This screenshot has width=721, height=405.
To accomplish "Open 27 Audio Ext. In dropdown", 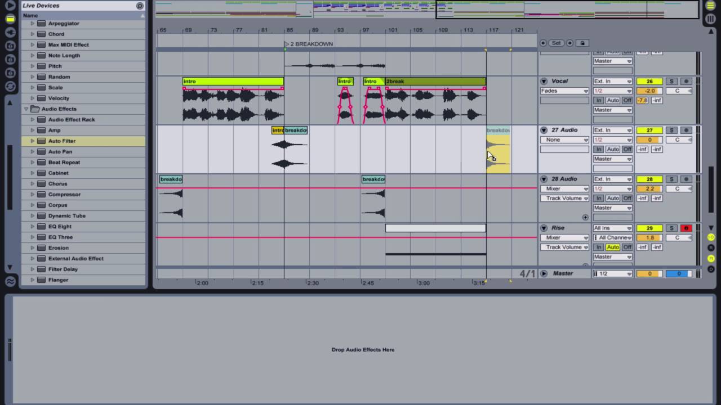I will point(613,130).
